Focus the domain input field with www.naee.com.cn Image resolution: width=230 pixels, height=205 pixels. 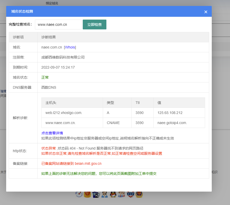pos(58,24)
